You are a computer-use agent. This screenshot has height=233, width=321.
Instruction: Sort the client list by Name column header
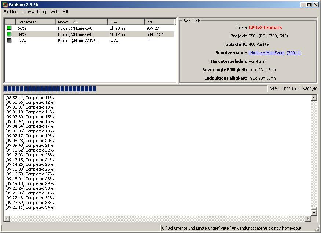tap(82, 22)
